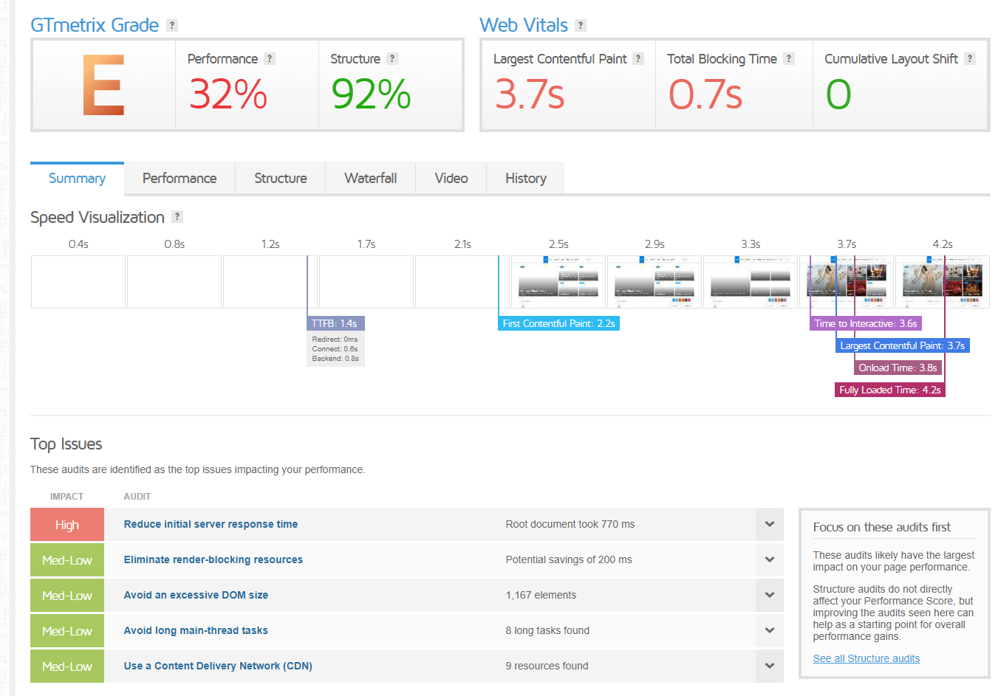
Task: Click Largest Contentful Paint help icon
Action: coord(638,58)
